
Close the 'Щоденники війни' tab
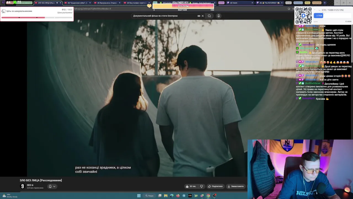click(90, 3)
